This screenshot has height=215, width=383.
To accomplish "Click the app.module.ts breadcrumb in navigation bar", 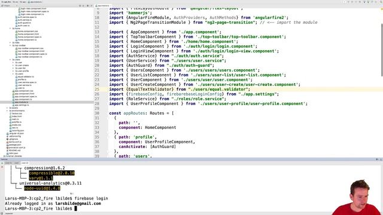I will tap(35, 2).
